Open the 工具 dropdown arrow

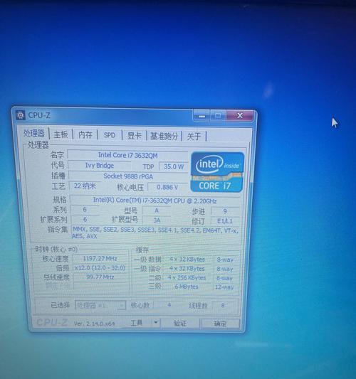click(x=155, y=322)
